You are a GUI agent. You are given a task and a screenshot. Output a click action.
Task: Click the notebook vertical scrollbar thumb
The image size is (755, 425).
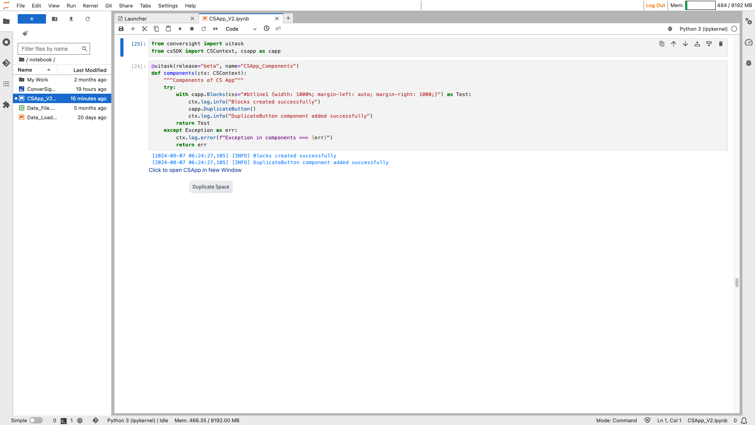[737, 283]
